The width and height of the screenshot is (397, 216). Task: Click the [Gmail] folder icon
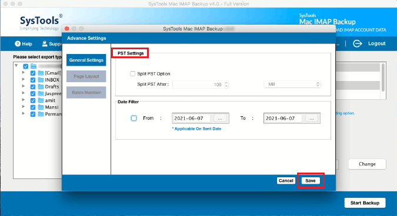point(41,73)
